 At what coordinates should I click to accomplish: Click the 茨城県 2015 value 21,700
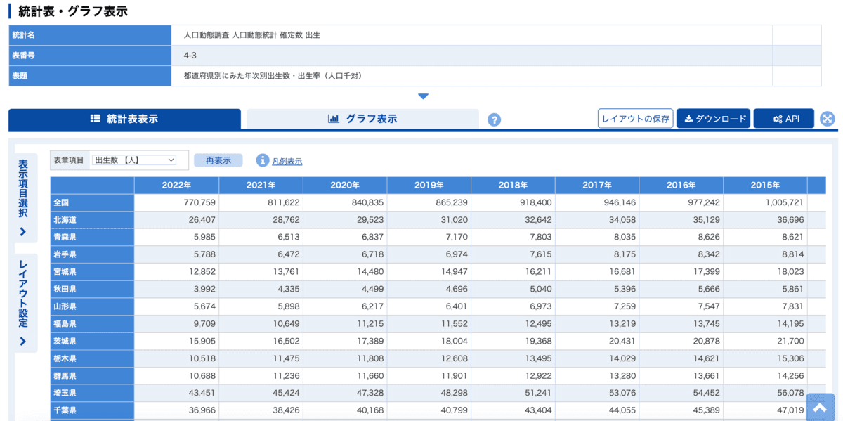tap(790, 341)
